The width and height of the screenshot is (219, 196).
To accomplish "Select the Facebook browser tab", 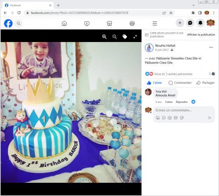I will point(28,5).
